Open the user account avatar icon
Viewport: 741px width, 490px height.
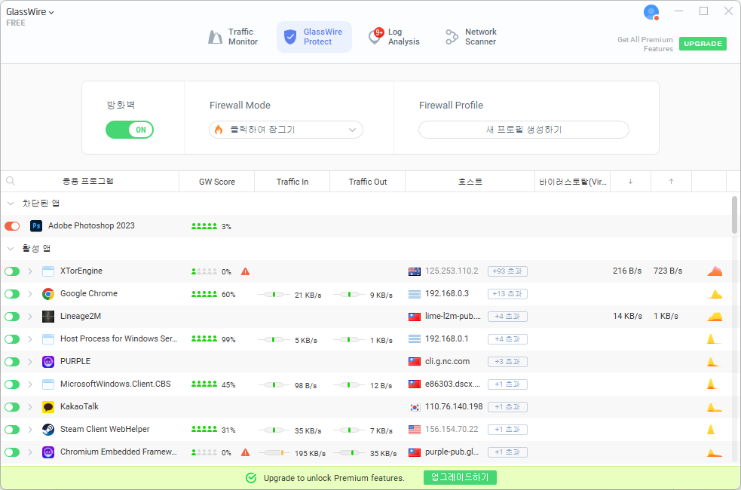click(x=651, y=12)
